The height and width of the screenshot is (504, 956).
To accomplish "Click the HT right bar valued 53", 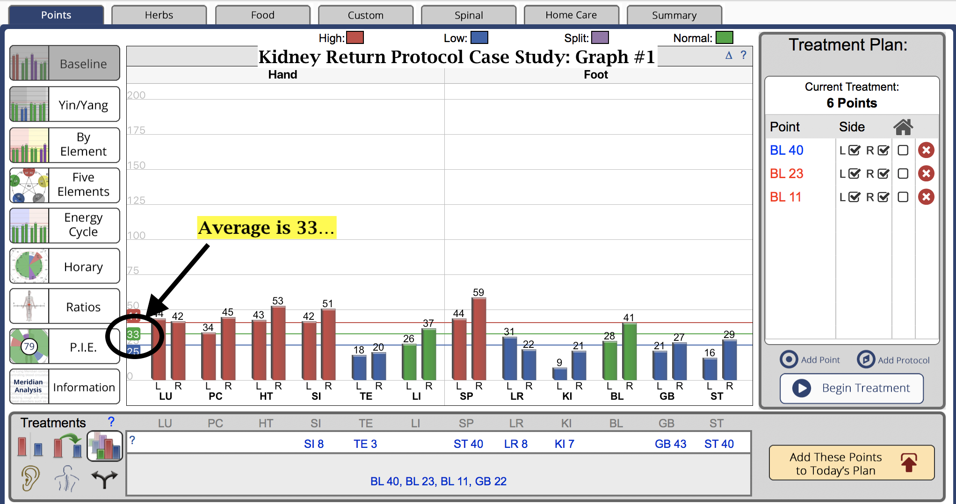I will (278, 343).
